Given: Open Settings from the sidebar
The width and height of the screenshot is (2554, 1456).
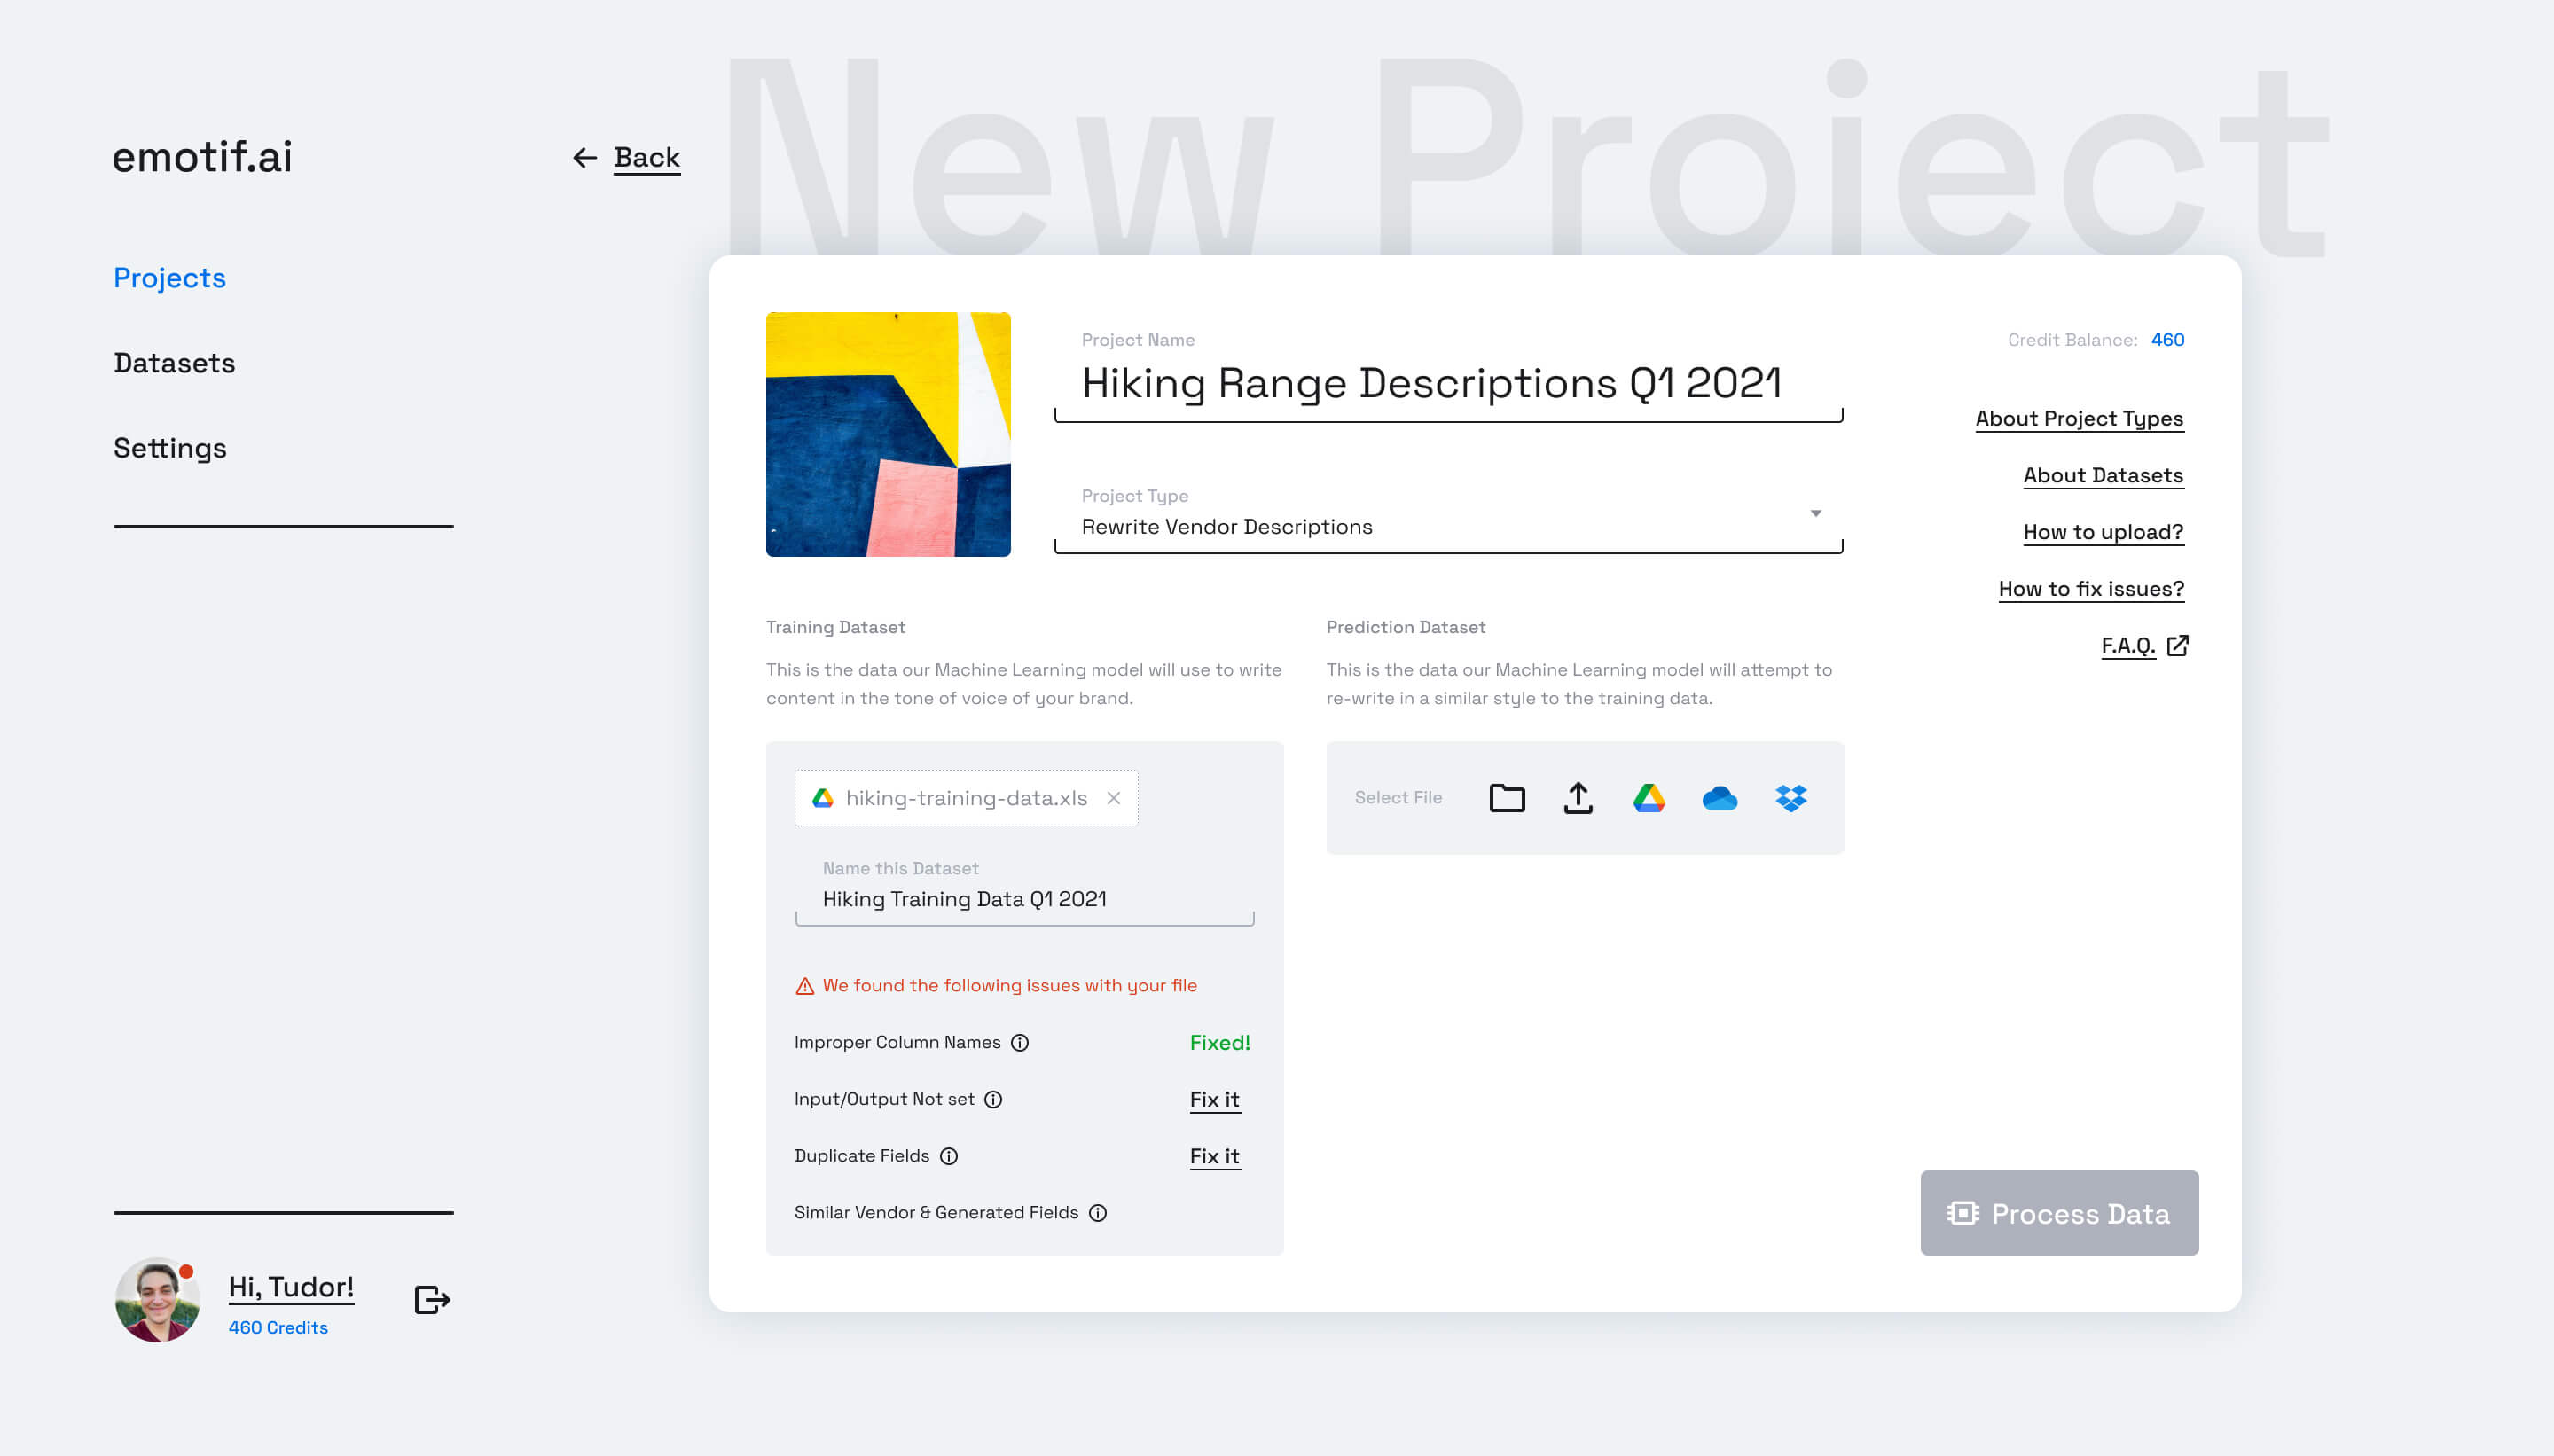Looking at the screenshot, I should (x=170, y=448).
